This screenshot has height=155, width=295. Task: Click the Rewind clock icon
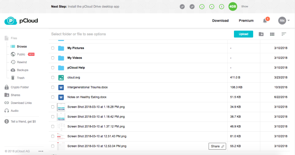13,62
